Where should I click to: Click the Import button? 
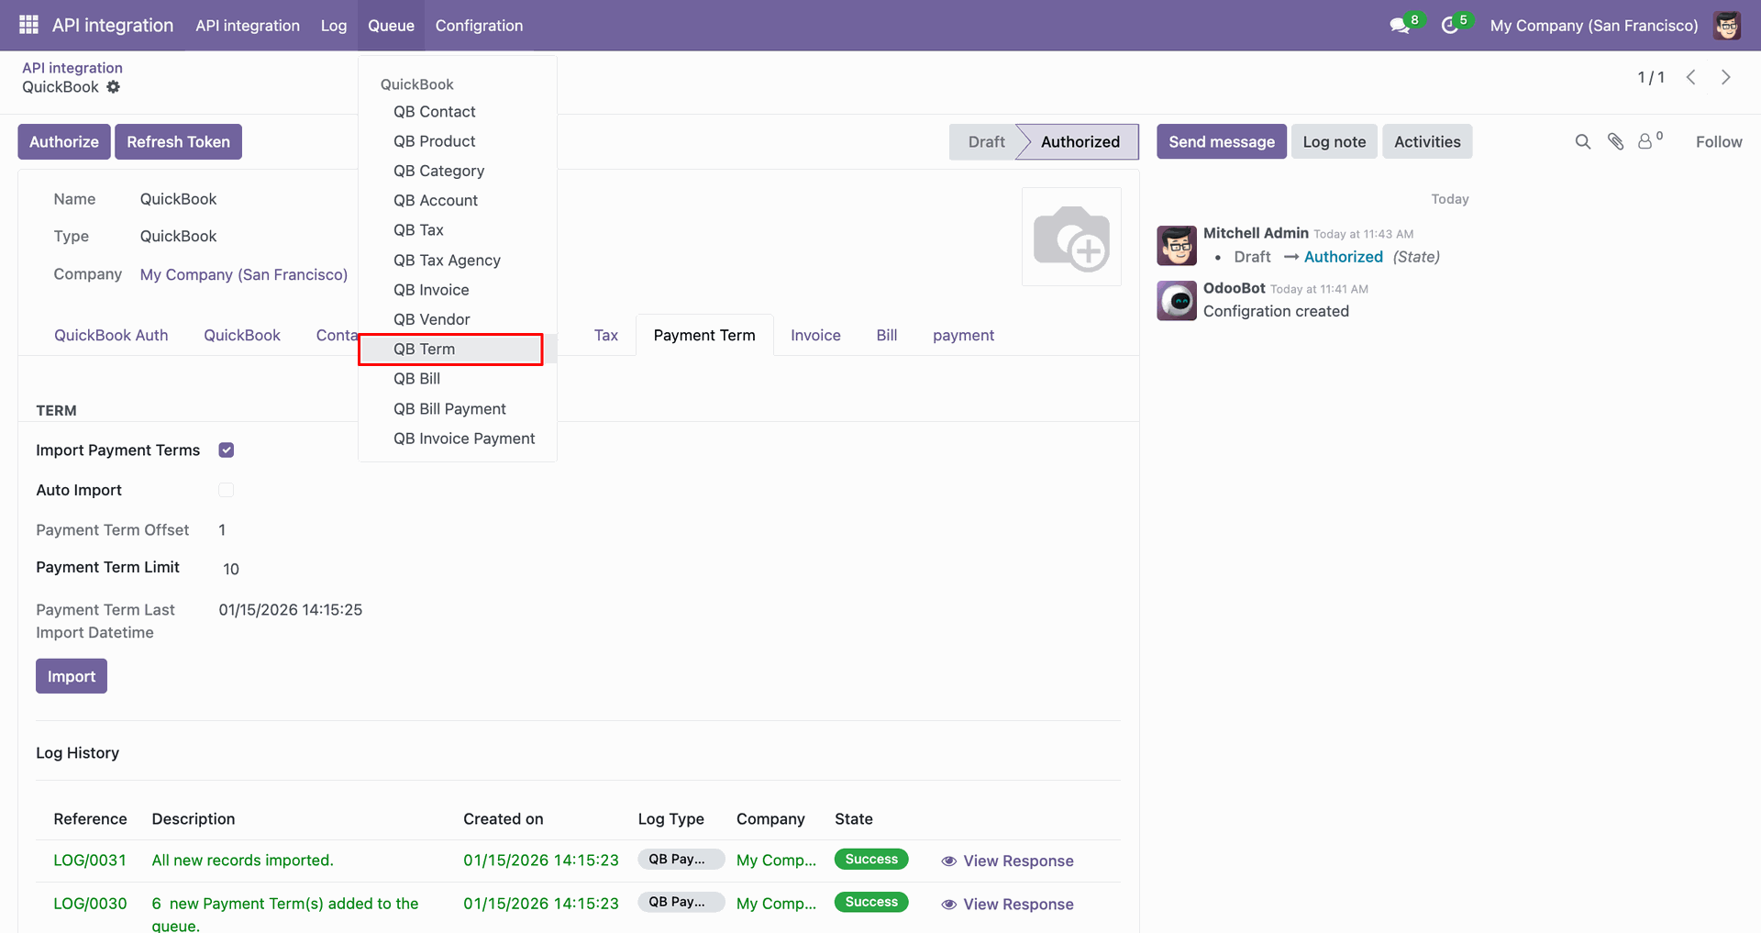pos(72,676)
